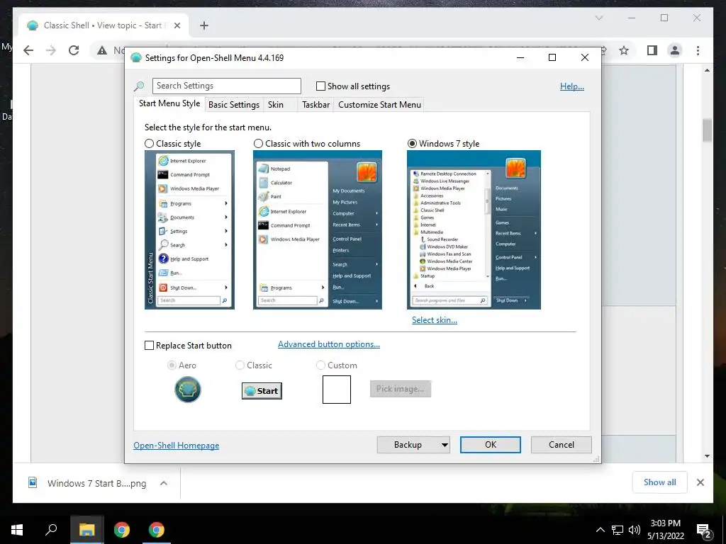This screenshot has width=726, height=544.
Task: Open Chrome tab search chevron
Action: click(x=599, y=18)
